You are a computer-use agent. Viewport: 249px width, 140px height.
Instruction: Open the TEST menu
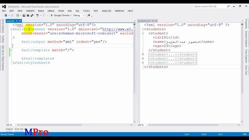(96, 11)
